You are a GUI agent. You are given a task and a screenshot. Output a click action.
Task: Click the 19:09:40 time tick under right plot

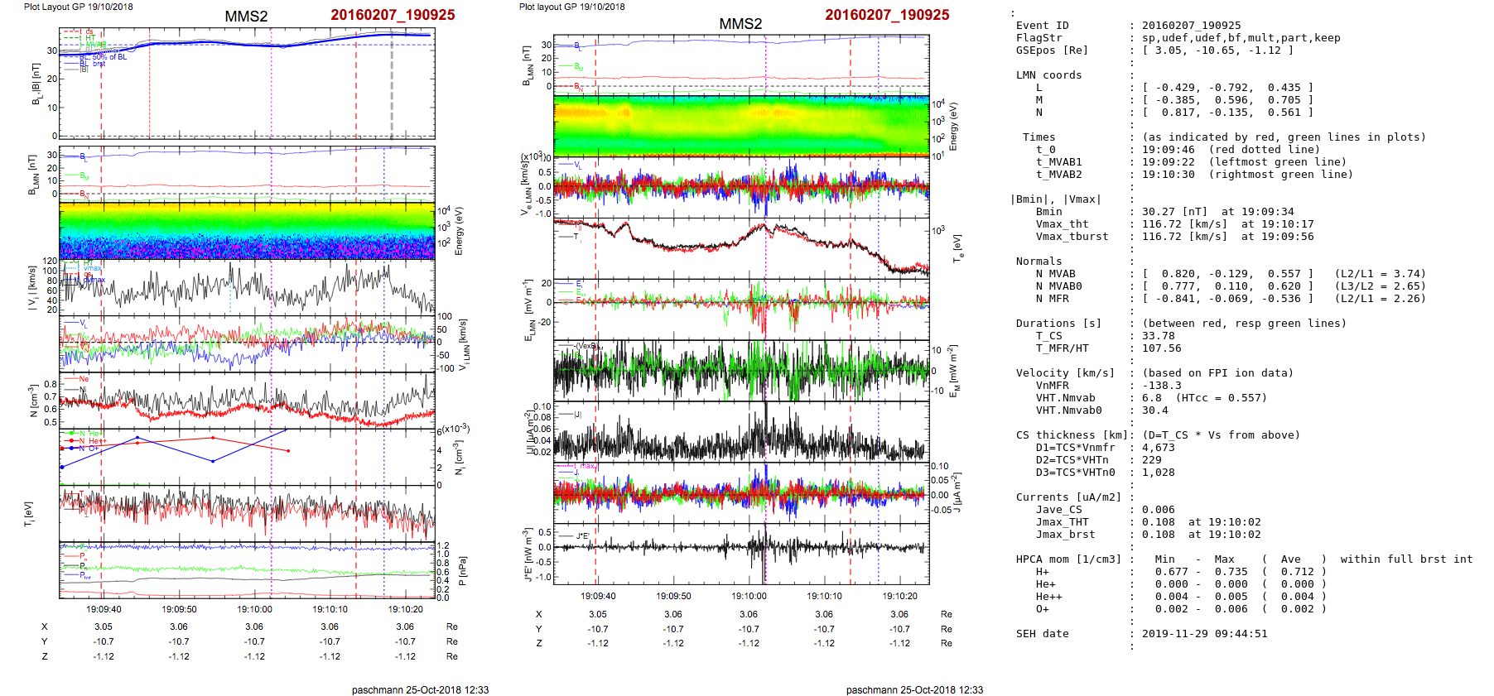[598, 596]
